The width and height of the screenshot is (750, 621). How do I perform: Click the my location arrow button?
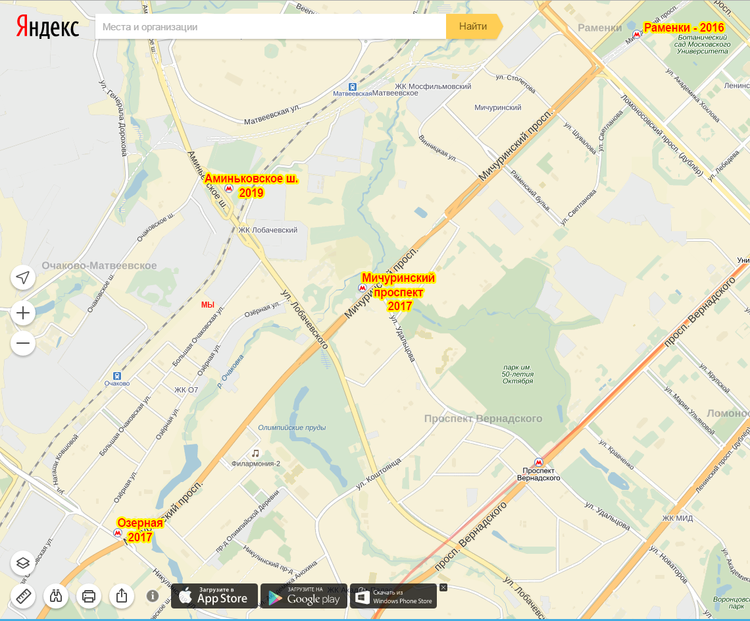(x=23, y=277)
